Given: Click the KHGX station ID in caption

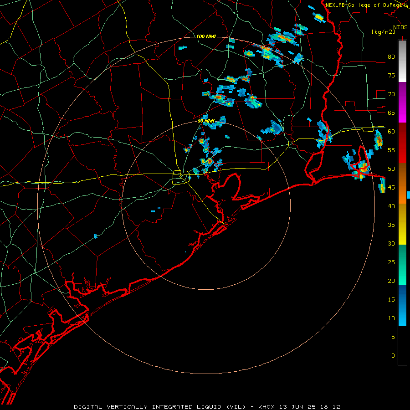Looking at the screenshot, I should click(266, 407).
